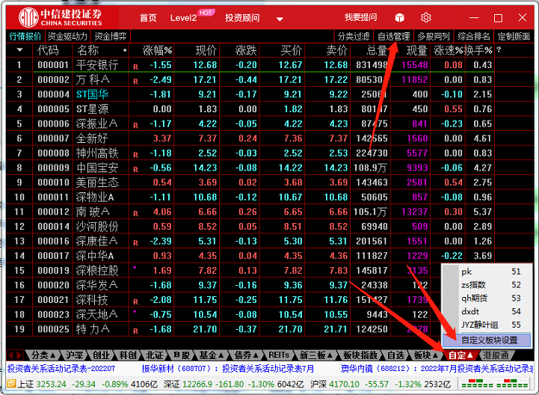Click the 我要提问 button
The height and width of the screenshot is (395, 539).
pyautogui.click(x=360, y=17)
